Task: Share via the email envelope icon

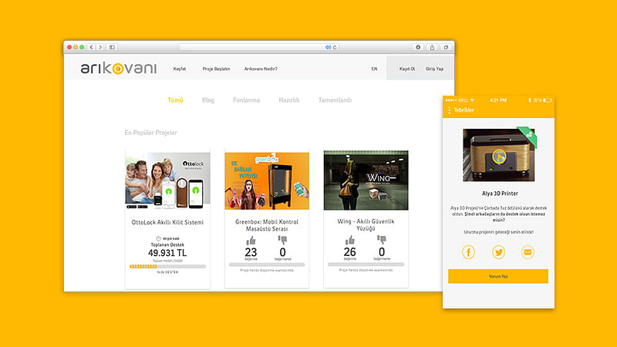Action: click(x=528, y=252)
